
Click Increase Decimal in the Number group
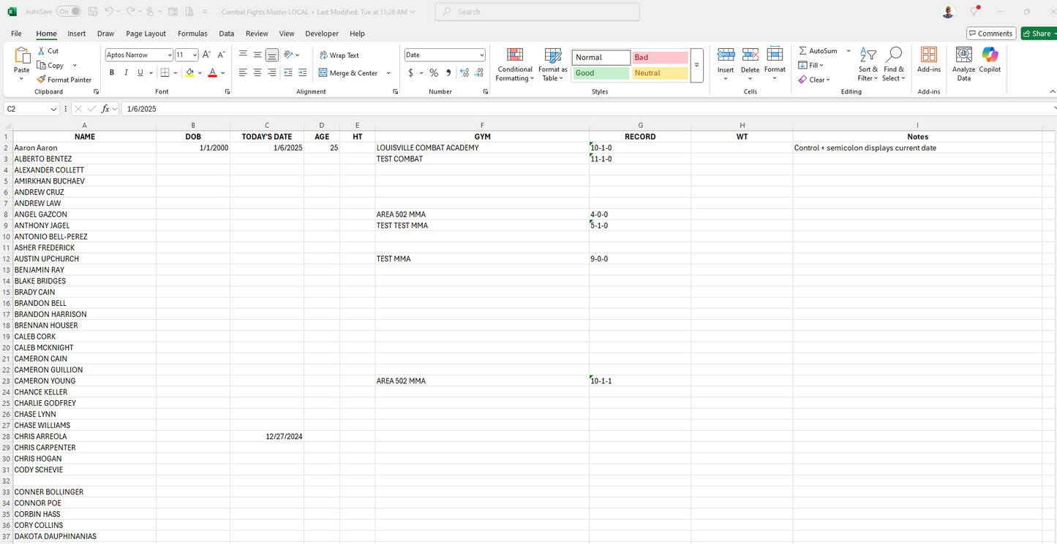pos(464,72)
